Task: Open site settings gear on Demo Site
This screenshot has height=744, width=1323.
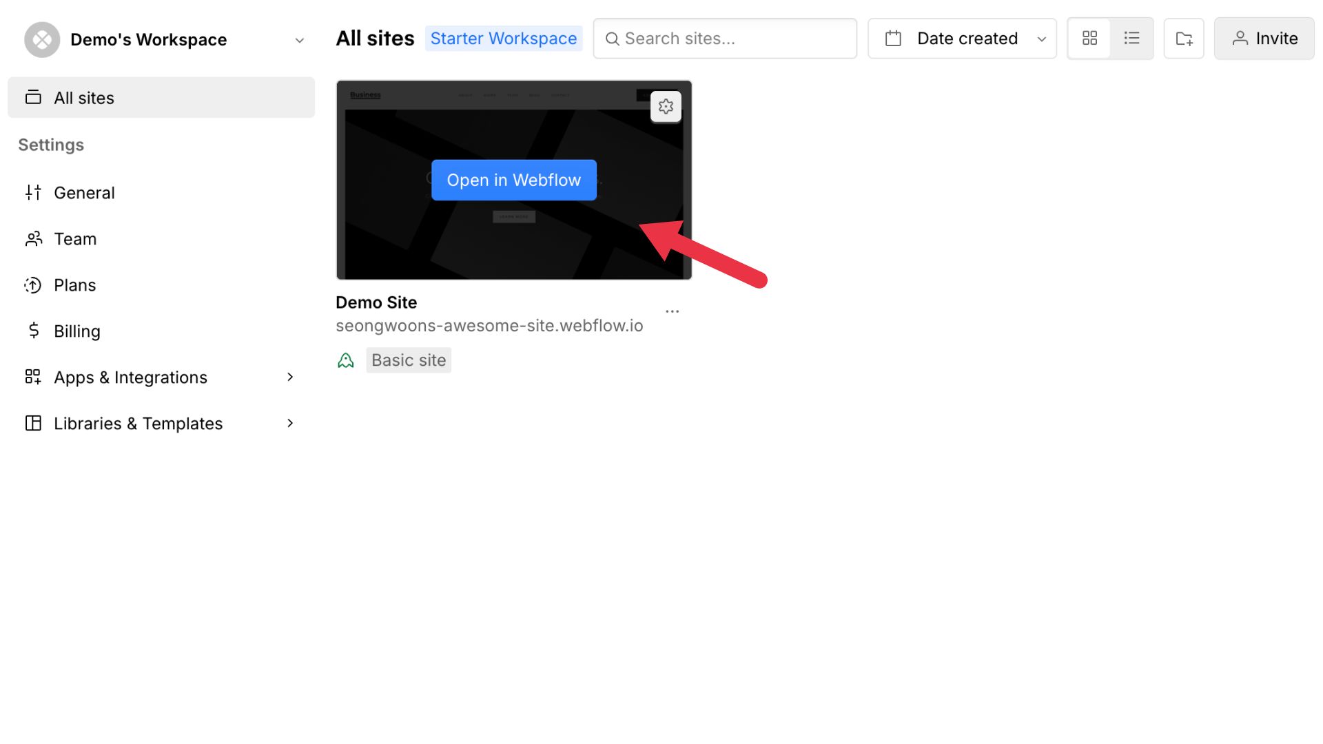Action: [x=666, y=107]
